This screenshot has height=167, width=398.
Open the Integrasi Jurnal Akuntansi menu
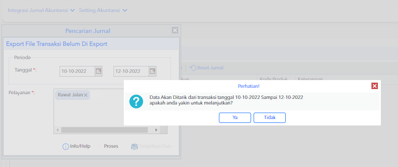pyautogui.click(x=41, y=10)
